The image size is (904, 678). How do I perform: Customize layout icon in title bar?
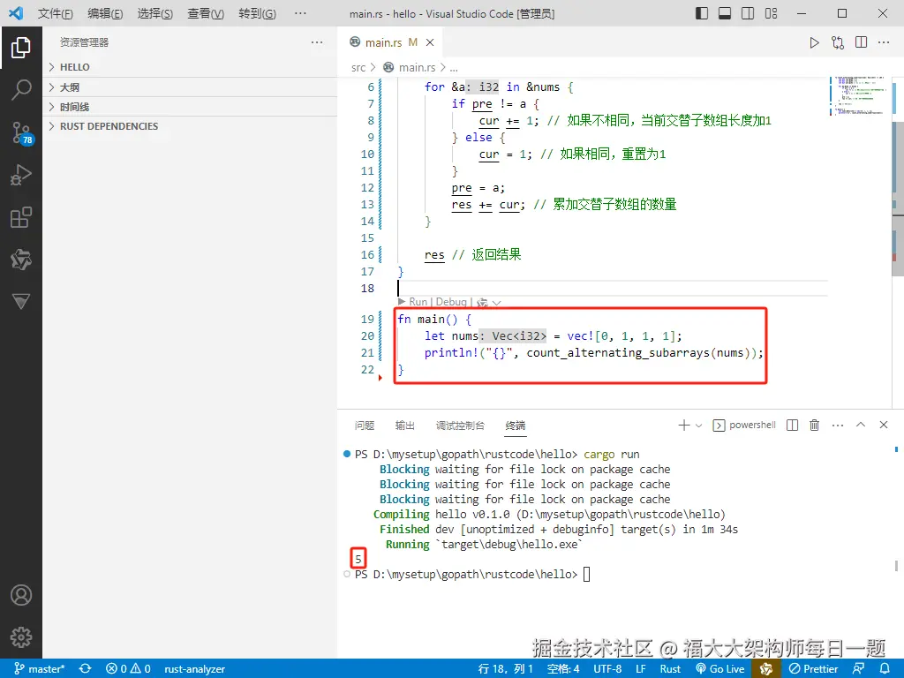coord(771,12)
